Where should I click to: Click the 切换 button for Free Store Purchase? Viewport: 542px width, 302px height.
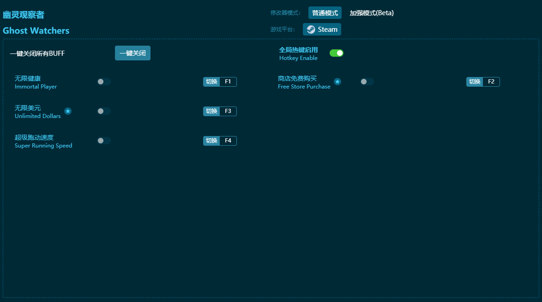[x=475, y=82]
